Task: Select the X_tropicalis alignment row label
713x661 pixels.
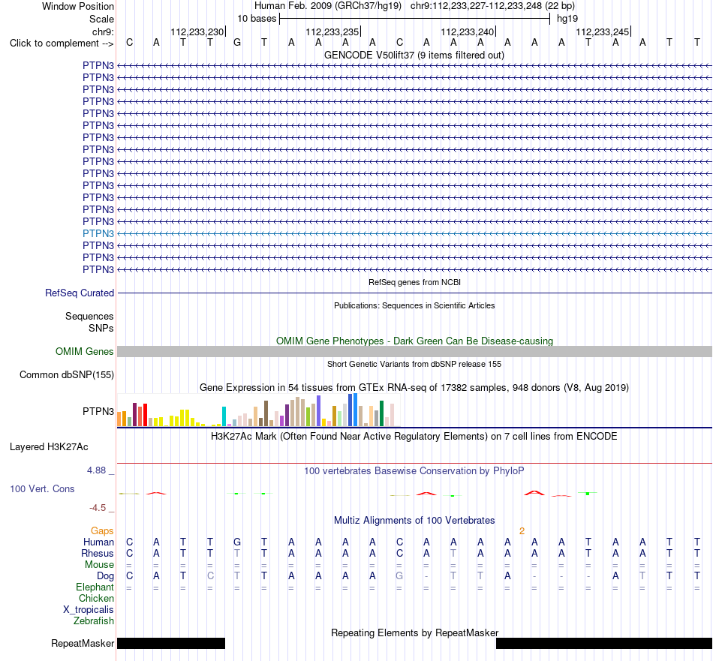Action: pyautogui.click(x=89, y=610)
